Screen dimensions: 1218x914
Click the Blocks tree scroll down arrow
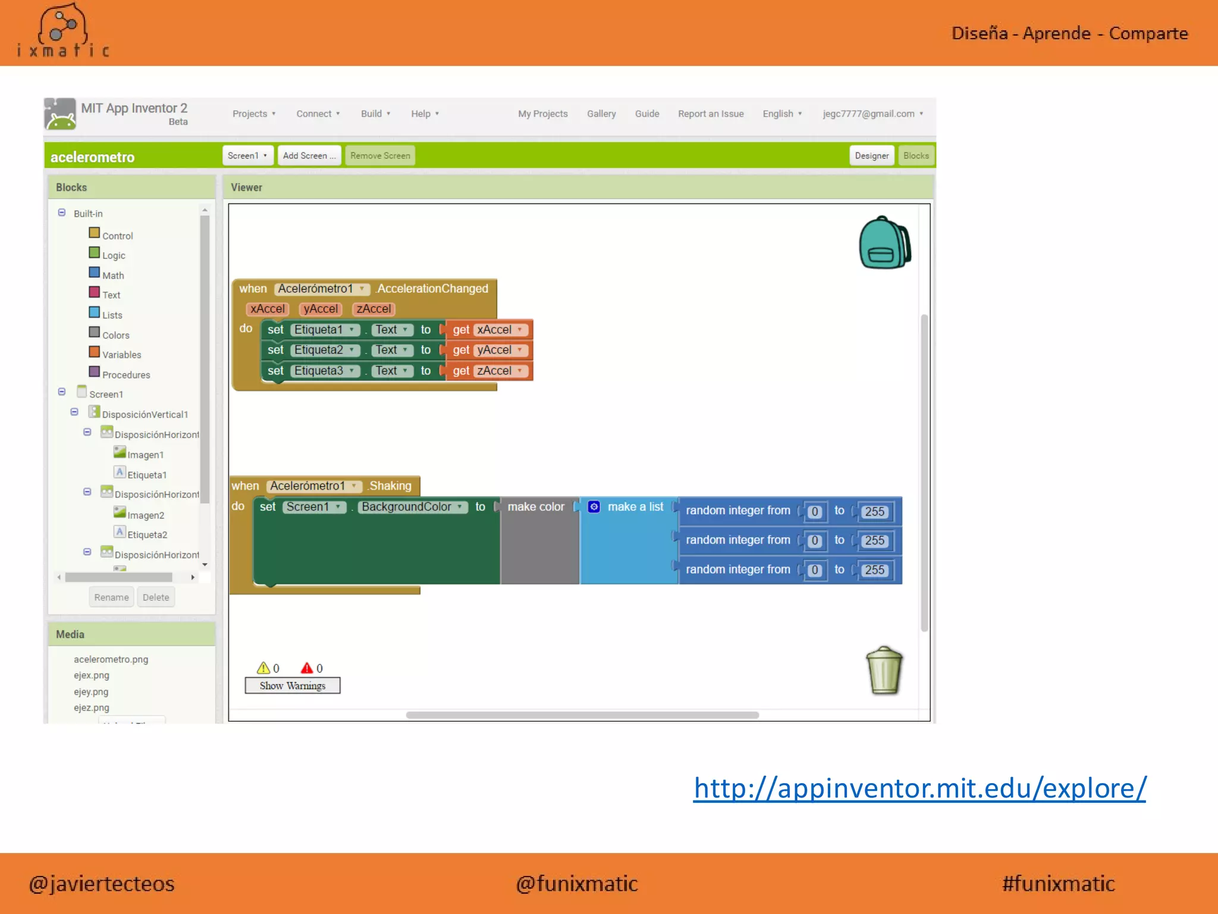click(x=205, y=565)
